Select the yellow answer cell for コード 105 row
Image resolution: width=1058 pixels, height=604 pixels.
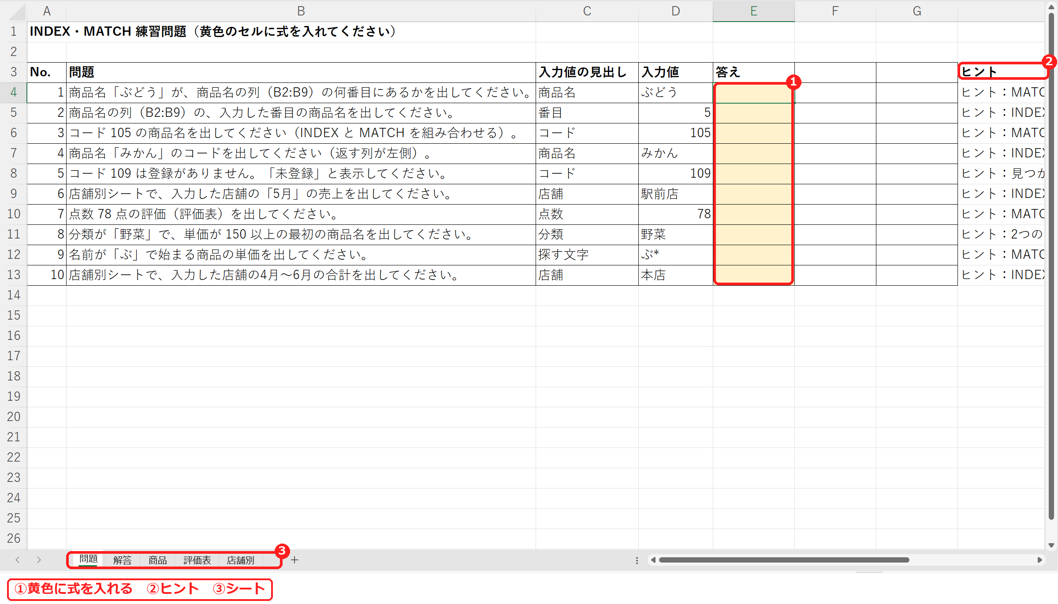point(754,133)
